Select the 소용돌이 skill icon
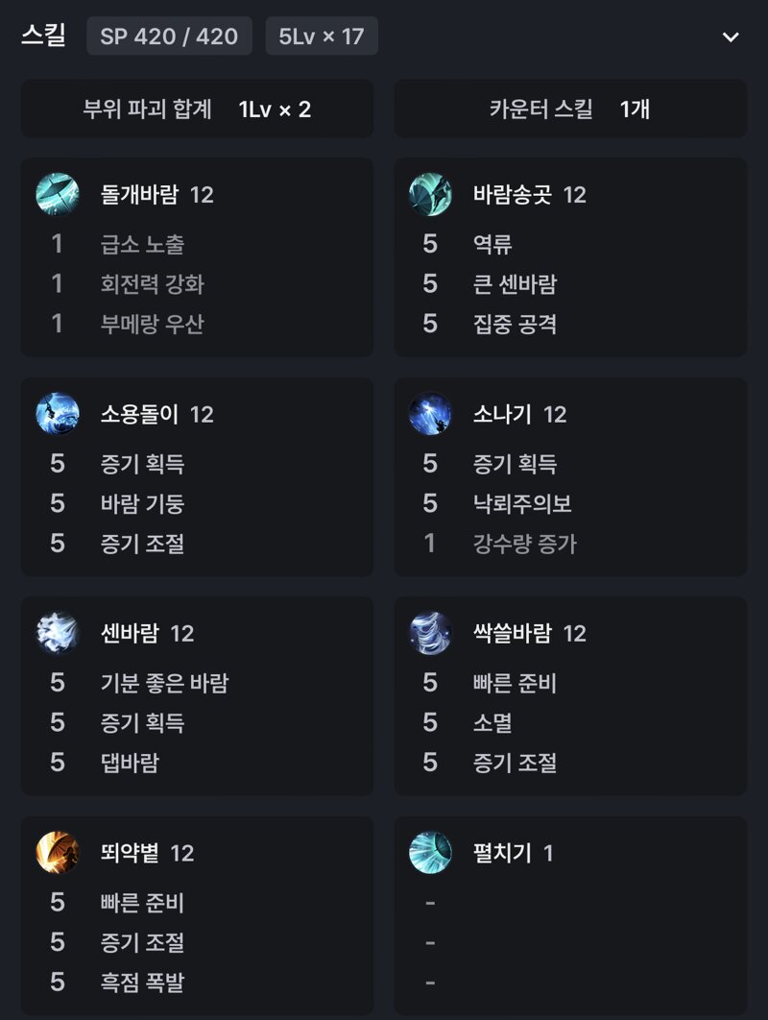The height and width of the screenshot is (1020, 768). 58,413
